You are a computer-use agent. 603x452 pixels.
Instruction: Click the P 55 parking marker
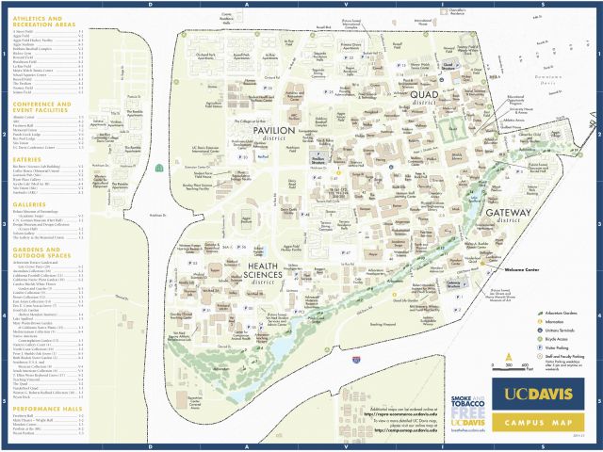[x=252, y=327]
